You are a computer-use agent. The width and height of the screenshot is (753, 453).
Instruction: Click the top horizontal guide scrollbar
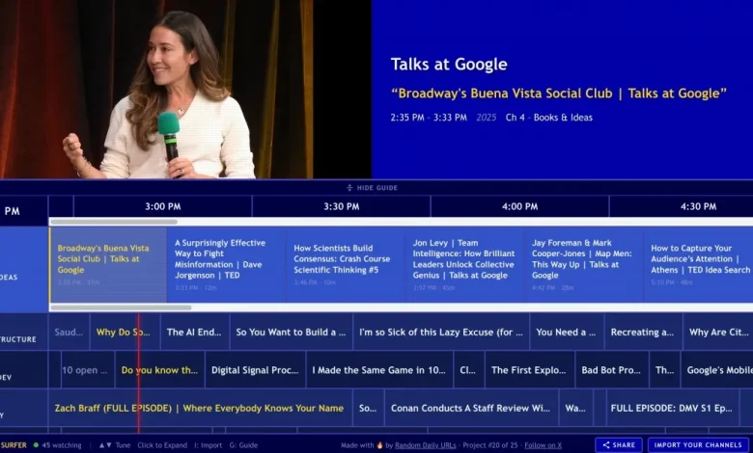[x=114, y=222]
